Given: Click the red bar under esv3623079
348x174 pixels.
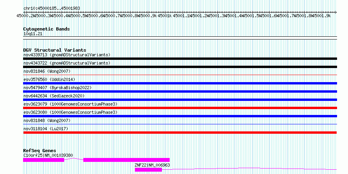Looking at the screenshot, I should [x=180, y=108].
